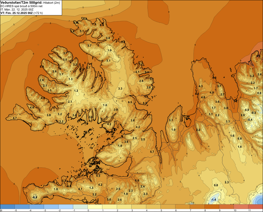Click the 'VT: Fim. 25.12.2025 00Z (+72 h)' line
The height and width of the screenshot is (212, 263).
22,13
